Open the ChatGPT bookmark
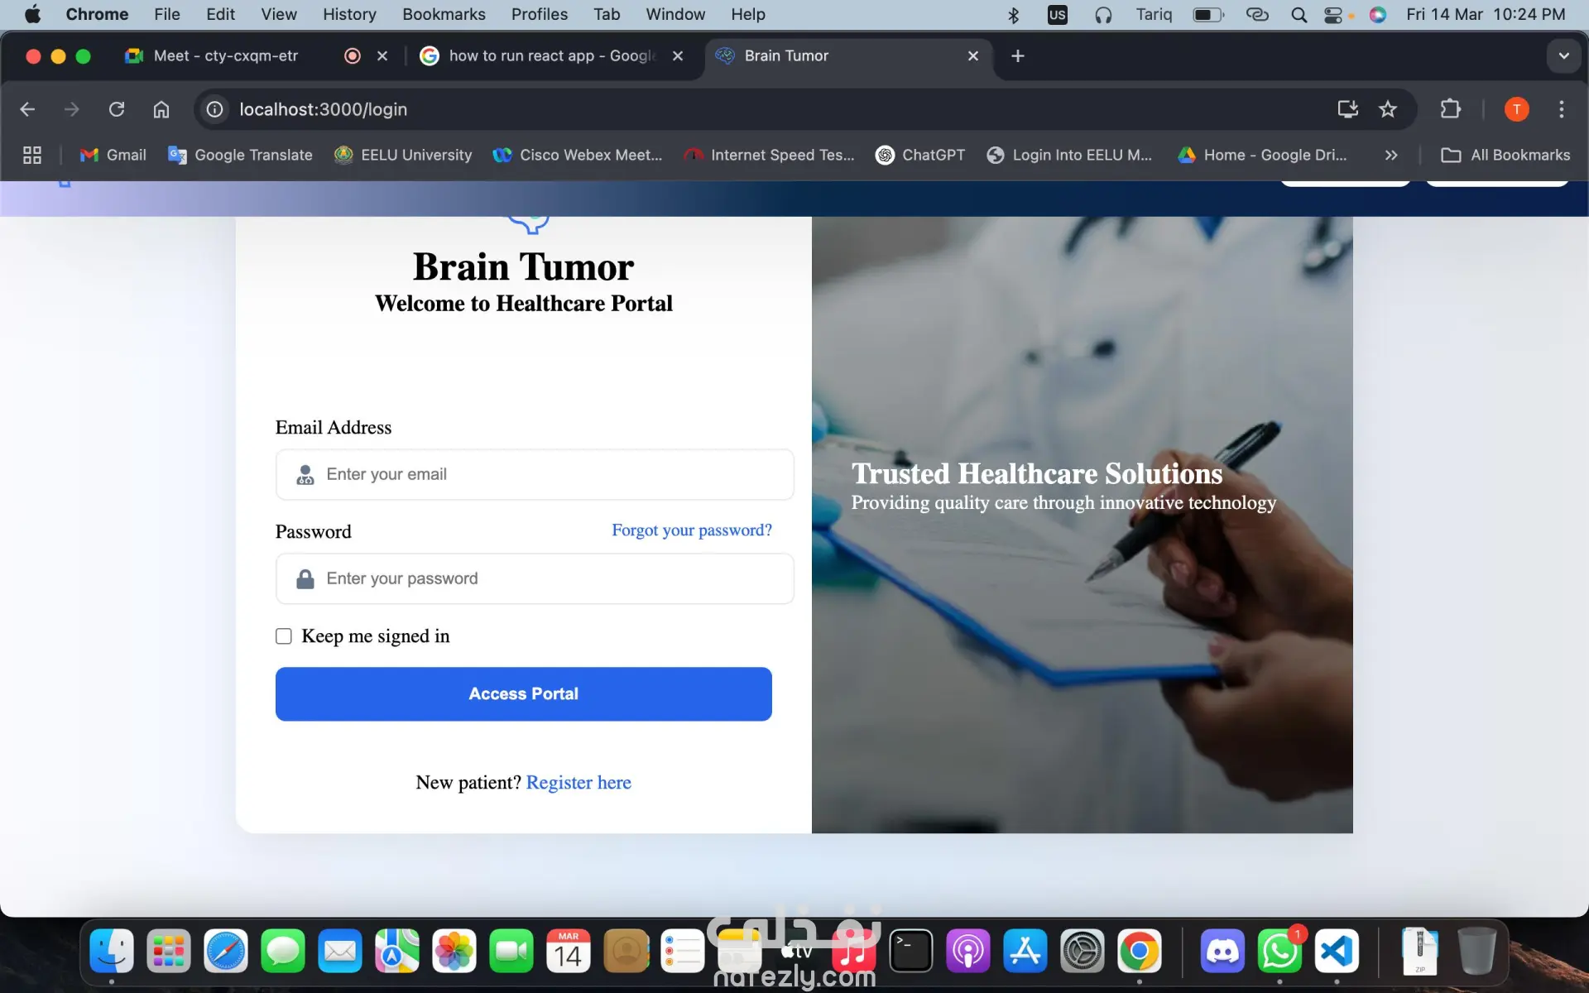The height and width of the screenshot is (993, 1589). tap(920, 155)
